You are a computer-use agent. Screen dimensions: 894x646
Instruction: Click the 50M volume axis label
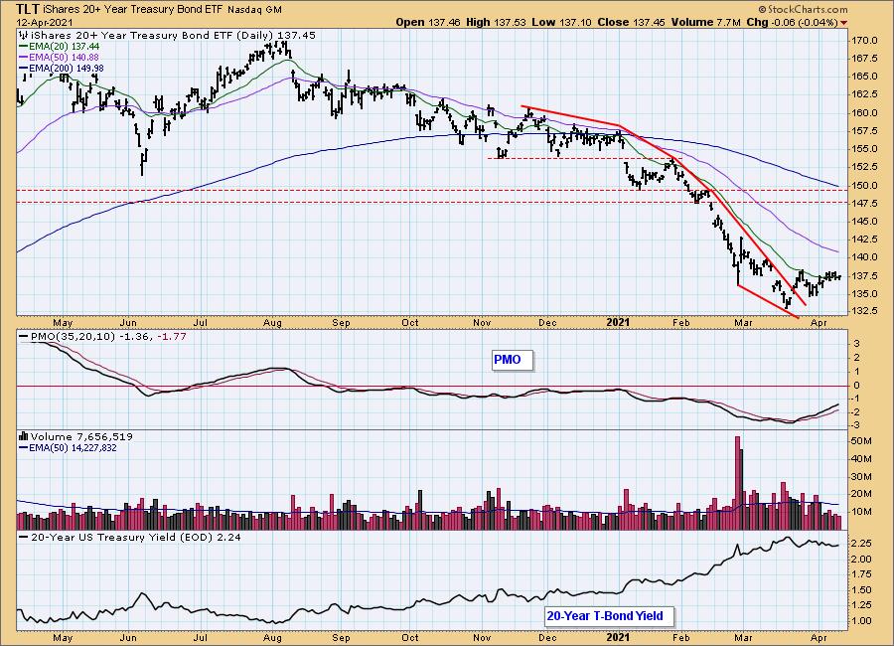[x=861, y=441]
